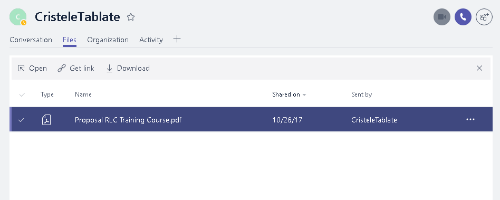Image resolution: width=500 pixels, height=200 pixels.
Task: Favorite CristeleTablate with the star icon
Action: pos(131,17)
